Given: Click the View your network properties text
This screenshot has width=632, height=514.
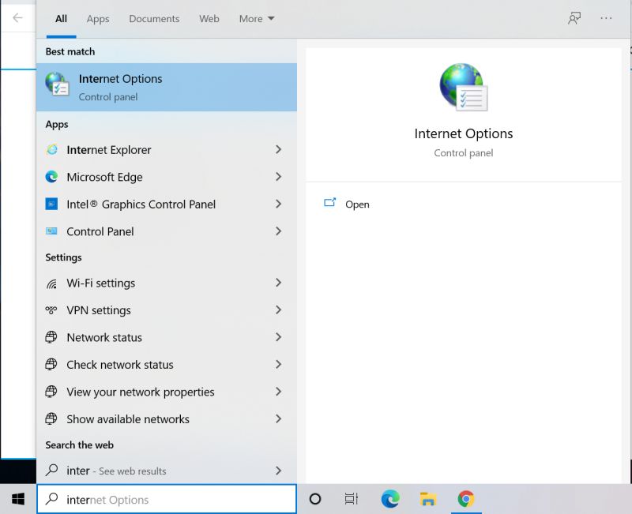Looking at the screenshot, I should (141, 392).
